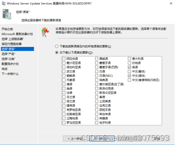Click the 下一步(N) next button
The width and height of the screenshot is (175, 145).
tap(102, 139)
